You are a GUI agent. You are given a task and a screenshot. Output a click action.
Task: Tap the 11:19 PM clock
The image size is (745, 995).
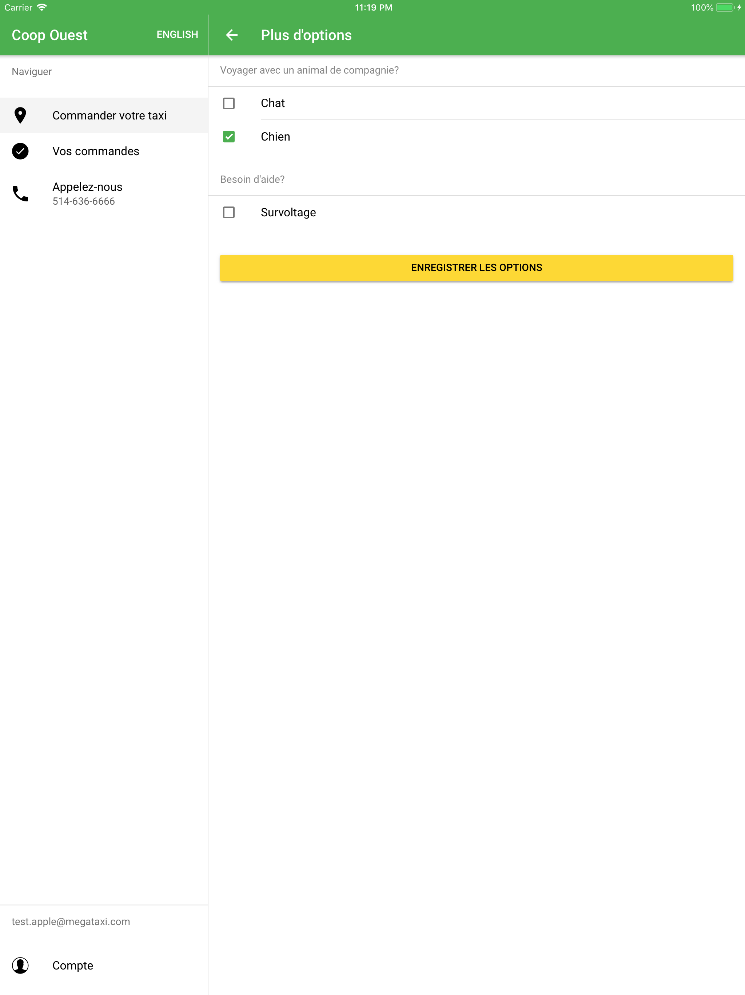373,7
